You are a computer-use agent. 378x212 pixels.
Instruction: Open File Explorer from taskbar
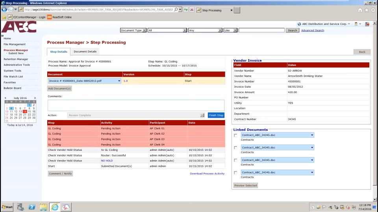43,207
